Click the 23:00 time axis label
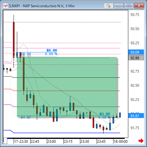The image size is (147, 147). [x=52, y=142]
